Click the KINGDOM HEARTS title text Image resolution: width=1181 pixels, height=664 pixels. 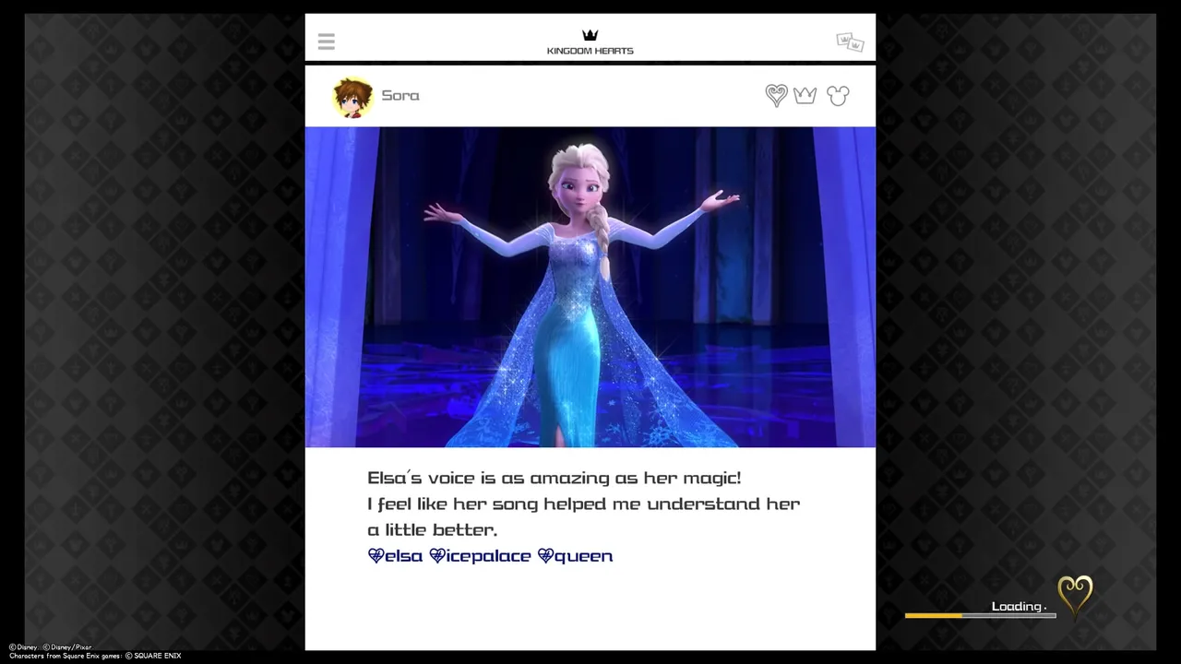coord(590,51)
